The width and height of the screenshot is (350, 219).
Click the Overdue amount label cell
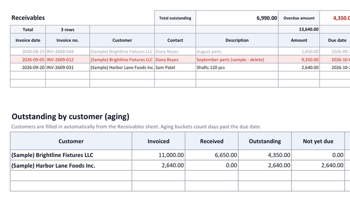[299, 18]
